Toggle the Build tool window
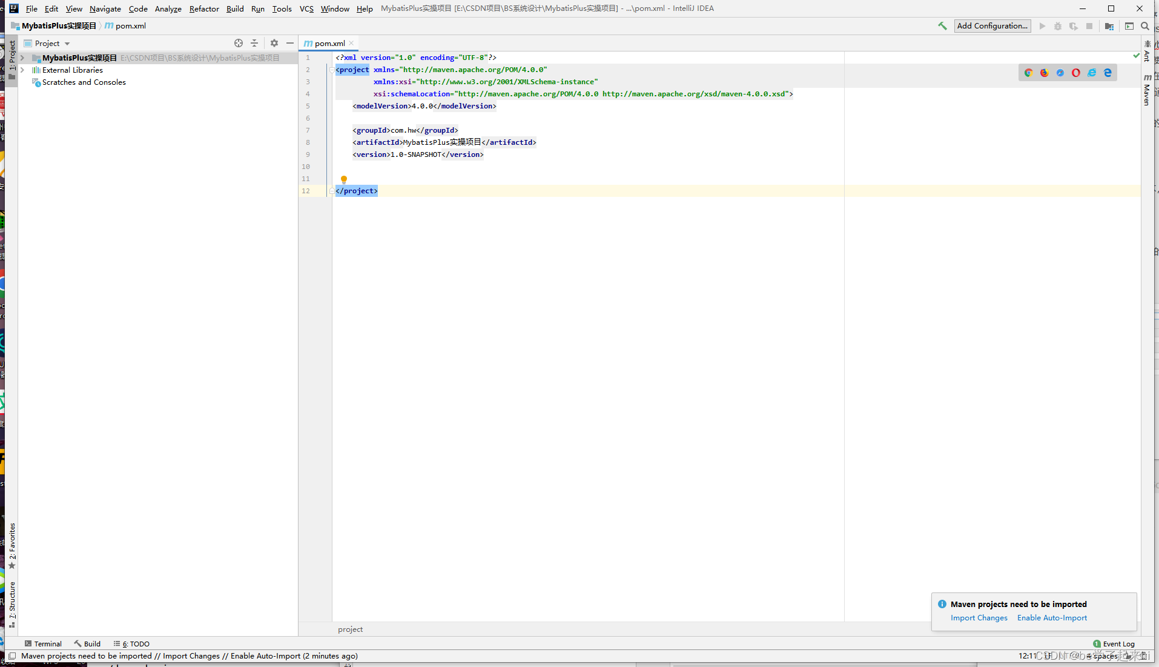1159x667 pixels. tap(87, 644)
